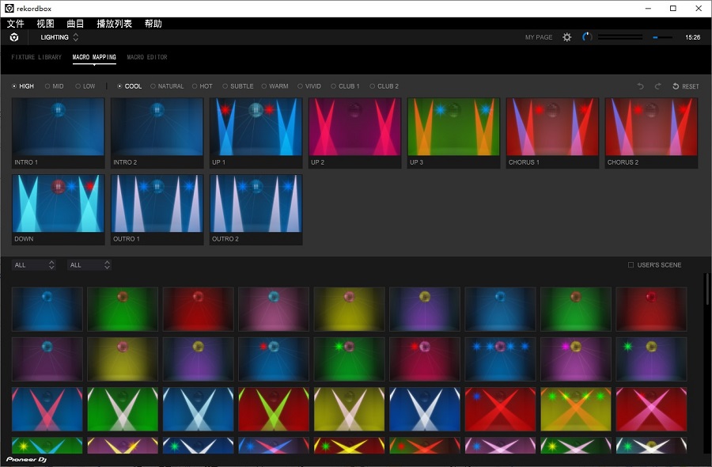Open the settings gear icon

[566, 37]
